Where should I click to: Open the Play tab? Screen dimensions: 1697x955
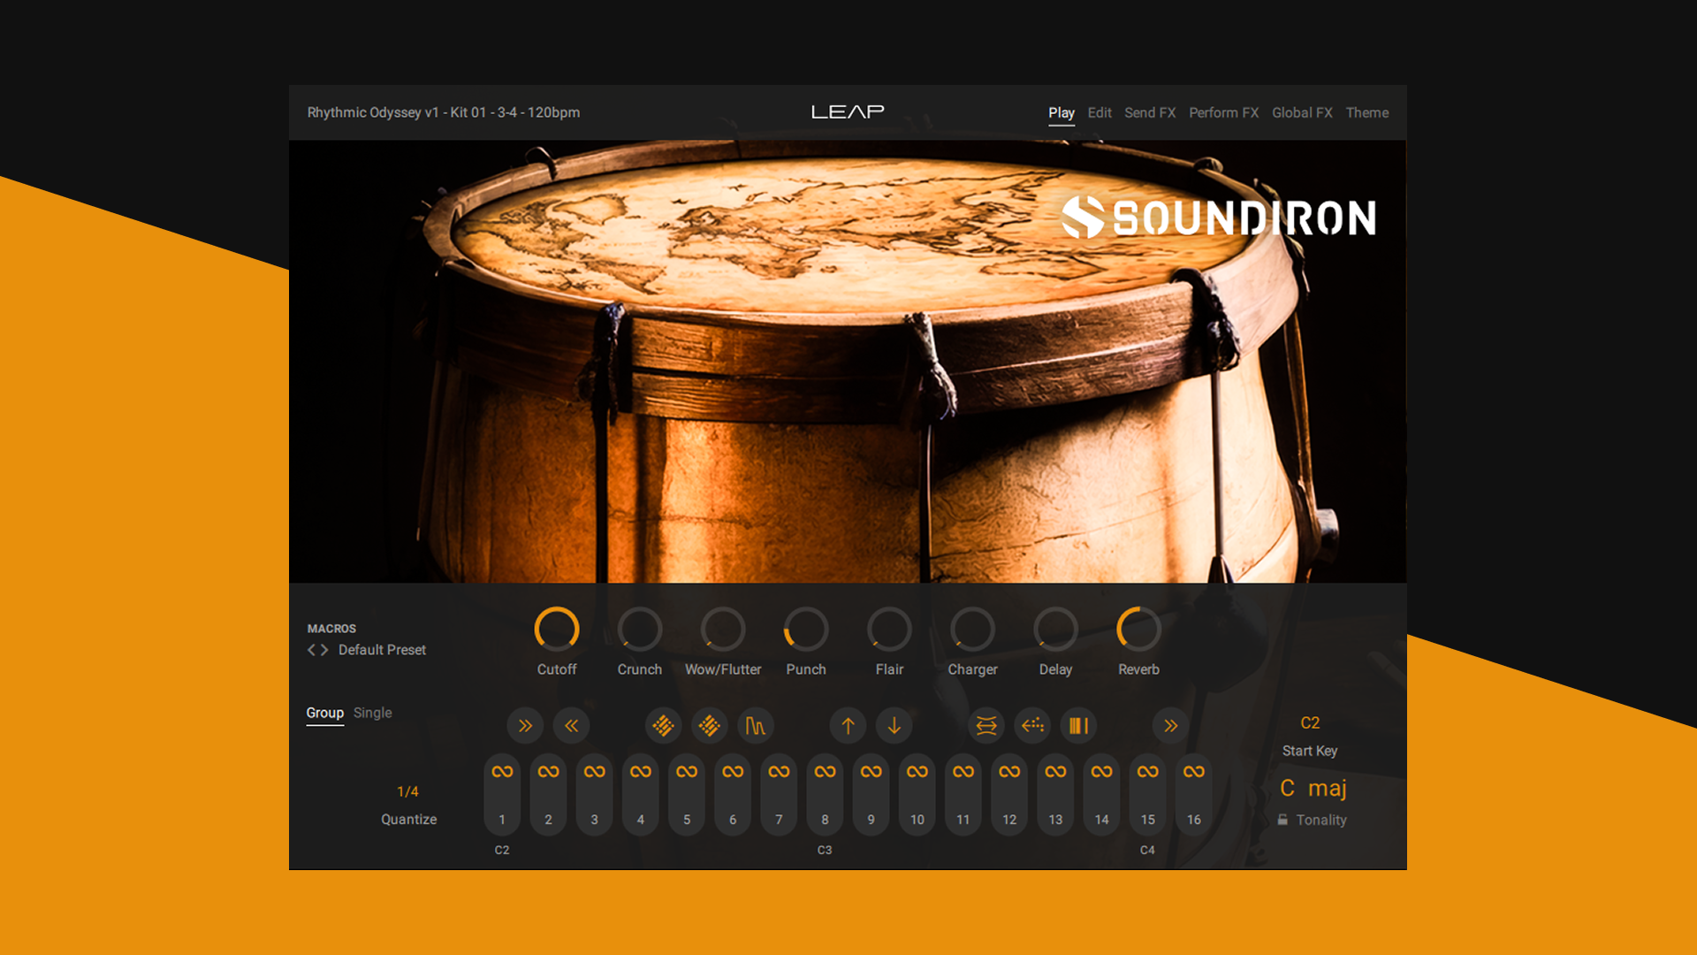(x=1062, y=113)
